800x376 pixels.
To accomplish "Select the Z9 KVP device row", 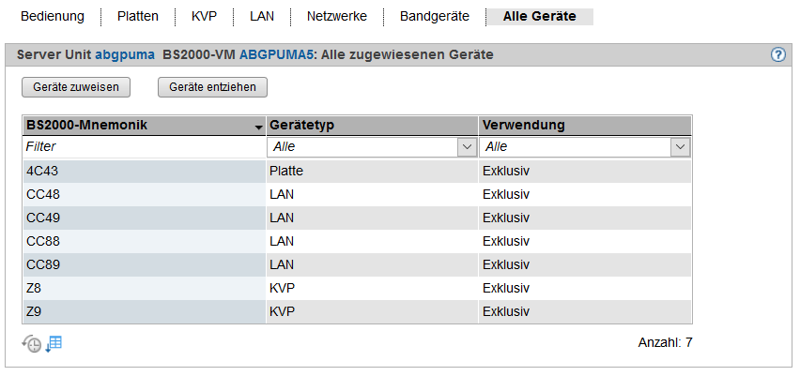I will [357, 311].
